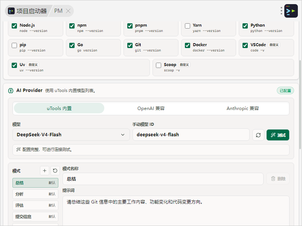302x226 pixels.
Task: Click the AI Provider heading text
Action: click(x=29, y=90)
